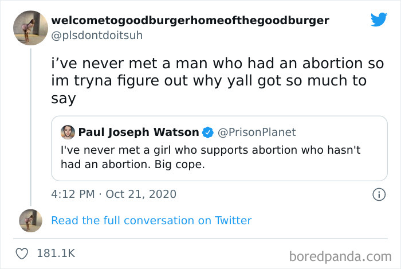Click the 181.1K likes count
This screenshot has height=269, width=401.
click(56, 254)
